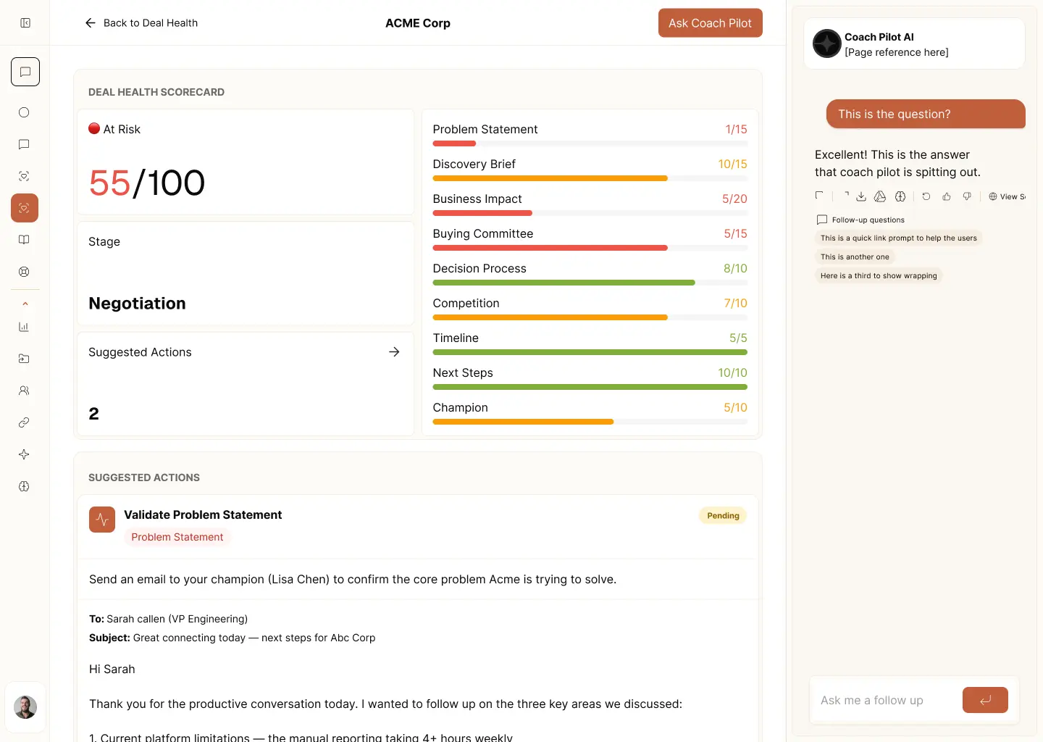This screenshot has width=1043, height=742.
Task: Click the brain icon under the answer
Action: 900,196
